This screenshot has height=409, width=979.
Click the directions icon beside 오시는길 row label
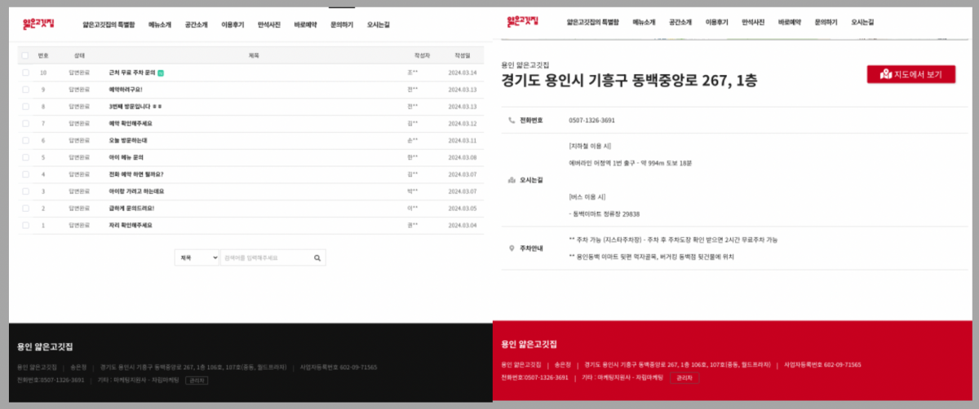click(512, 179)
